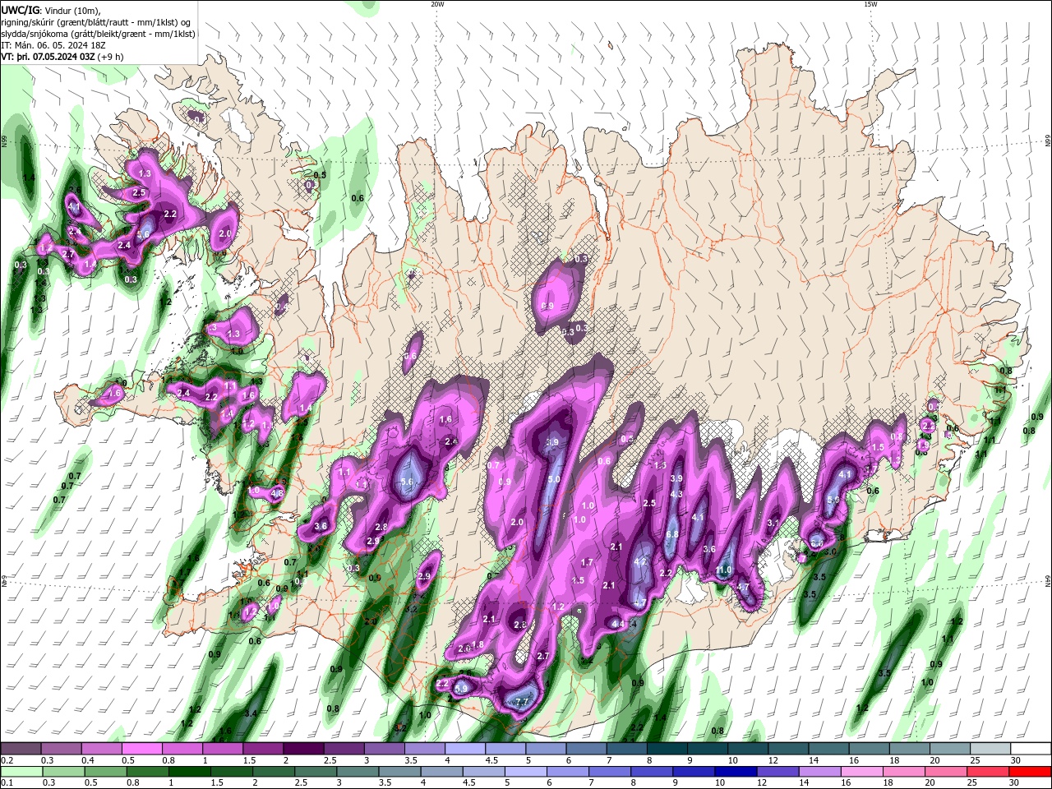Click the bright pink swatch labeled 0.5 in the top legend row
The image size is (1052, 789).
pyautogui.click(x=141, y=749)
